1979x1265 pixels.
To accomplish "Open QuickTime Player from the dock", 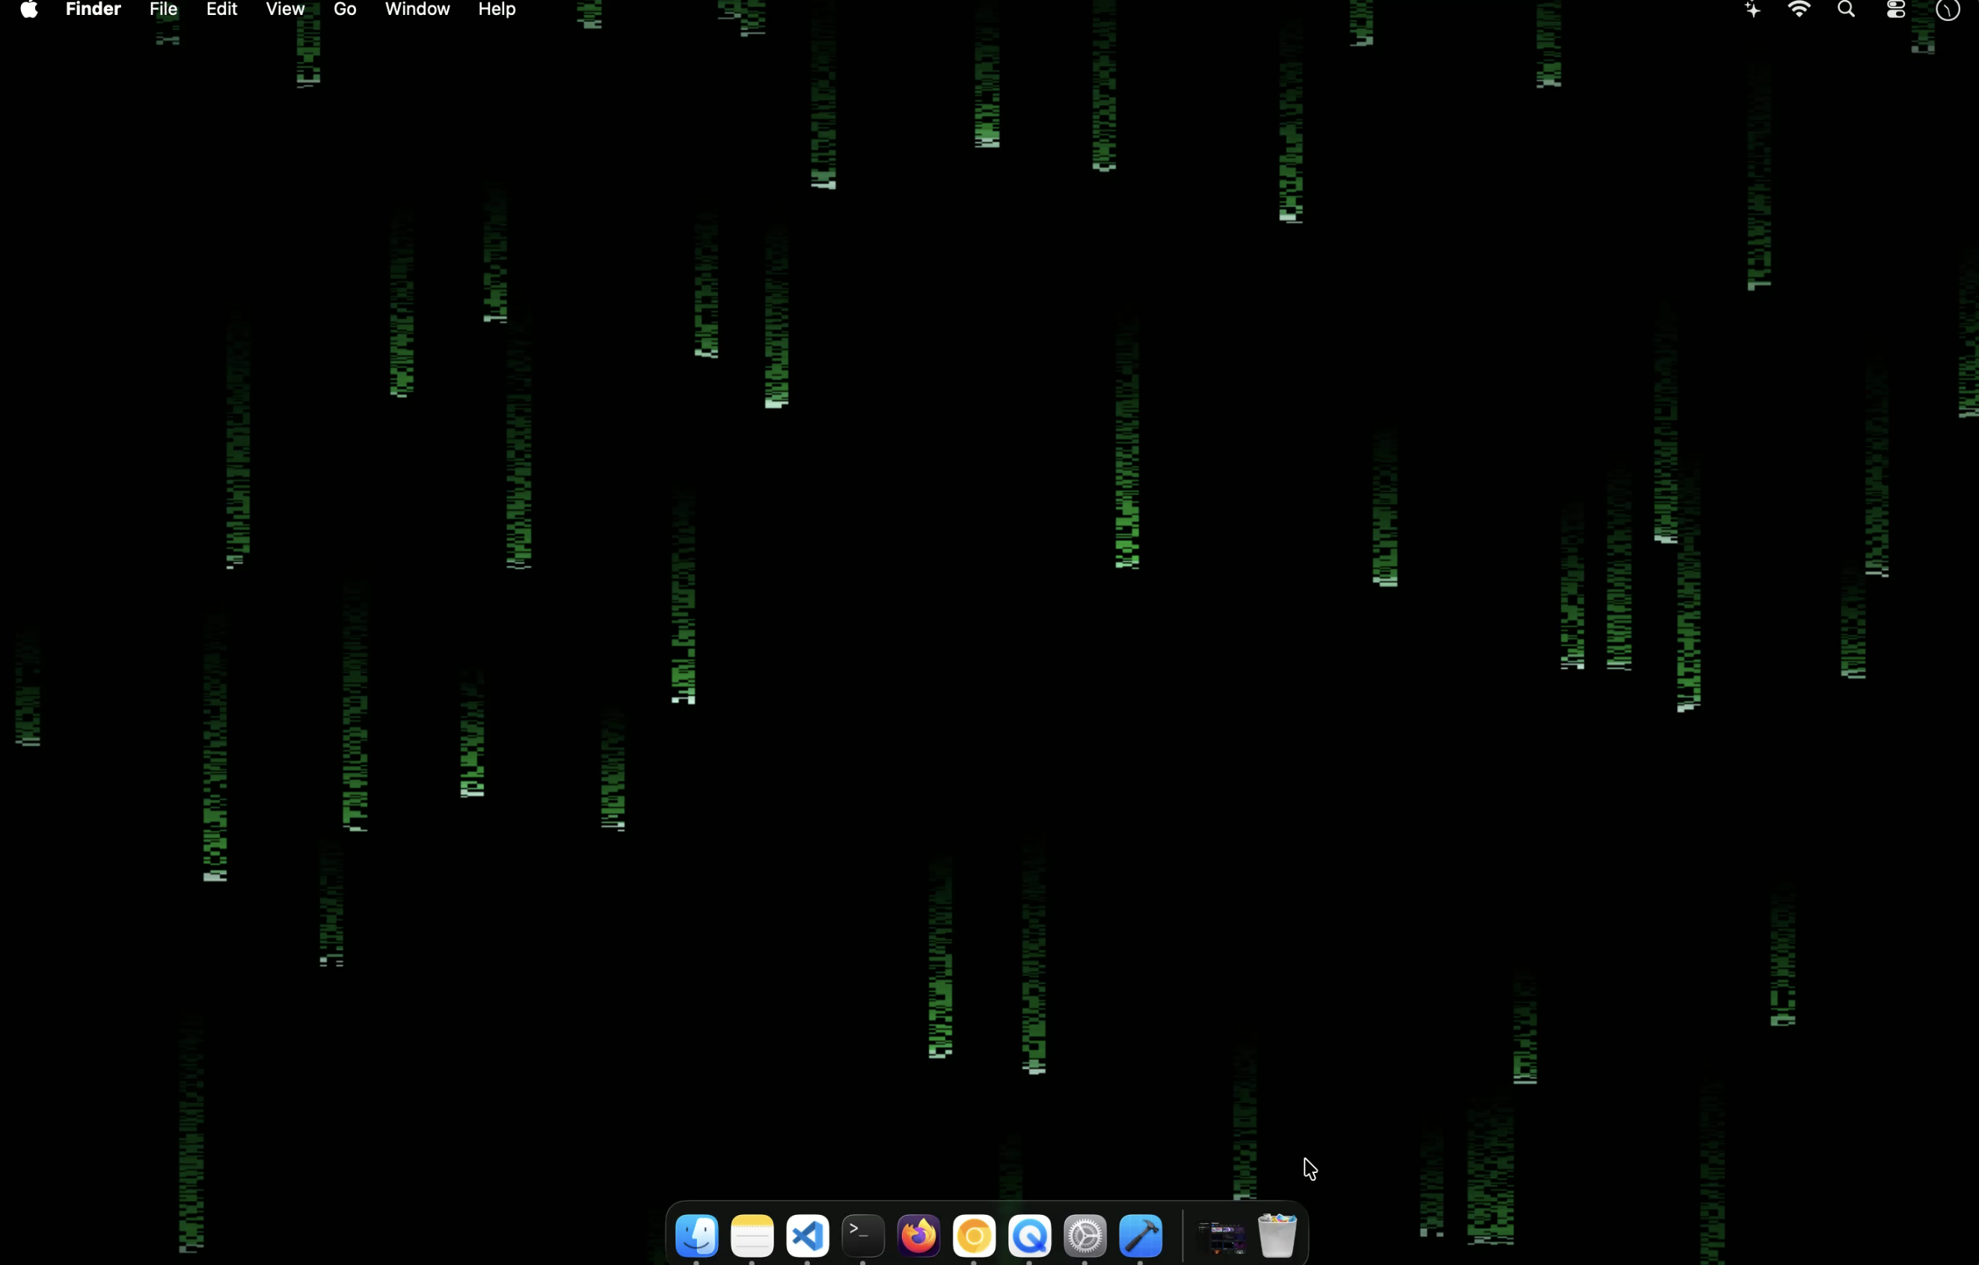I will click(1030, 1237).
